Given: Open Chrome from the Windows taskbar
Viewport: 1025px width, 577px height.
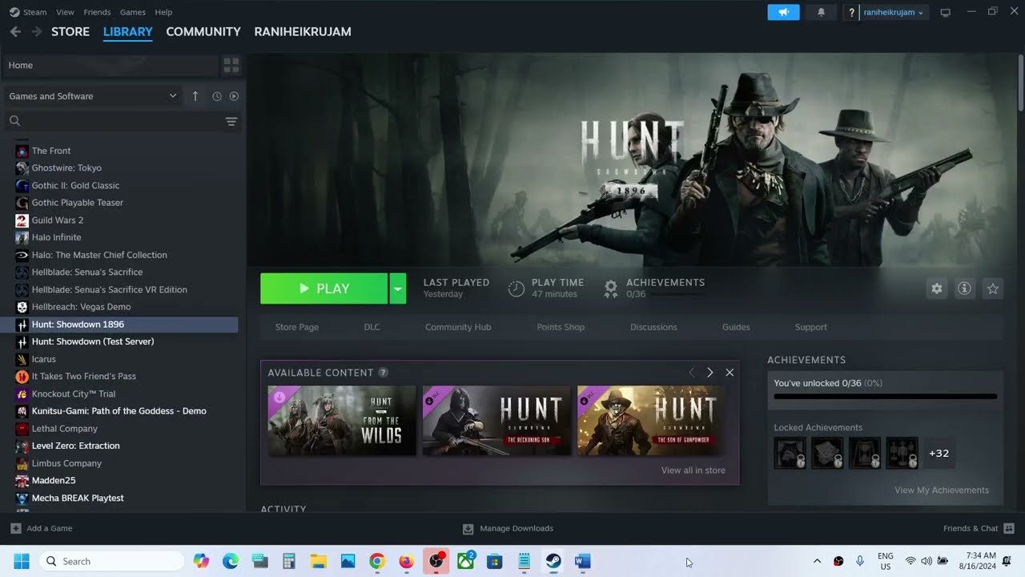Looking at the screenshot, I should 377,561.
